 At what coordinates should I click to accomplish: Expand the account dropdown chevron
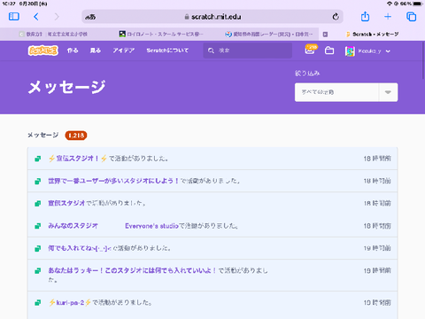pyautogui.click(x=388, y=51)
